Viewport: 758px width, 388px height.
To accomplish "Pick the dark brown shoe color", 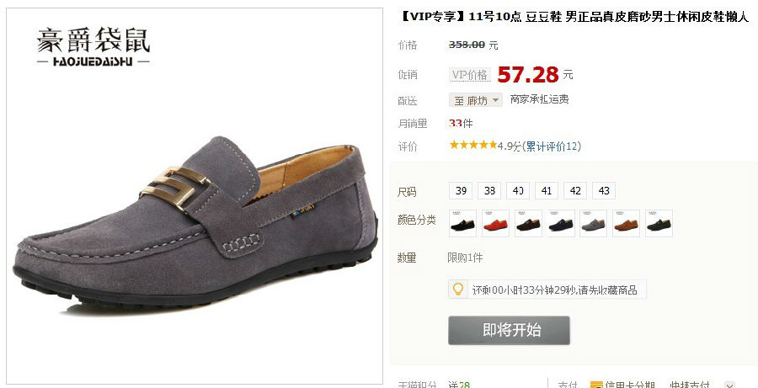I will [528, 223].
